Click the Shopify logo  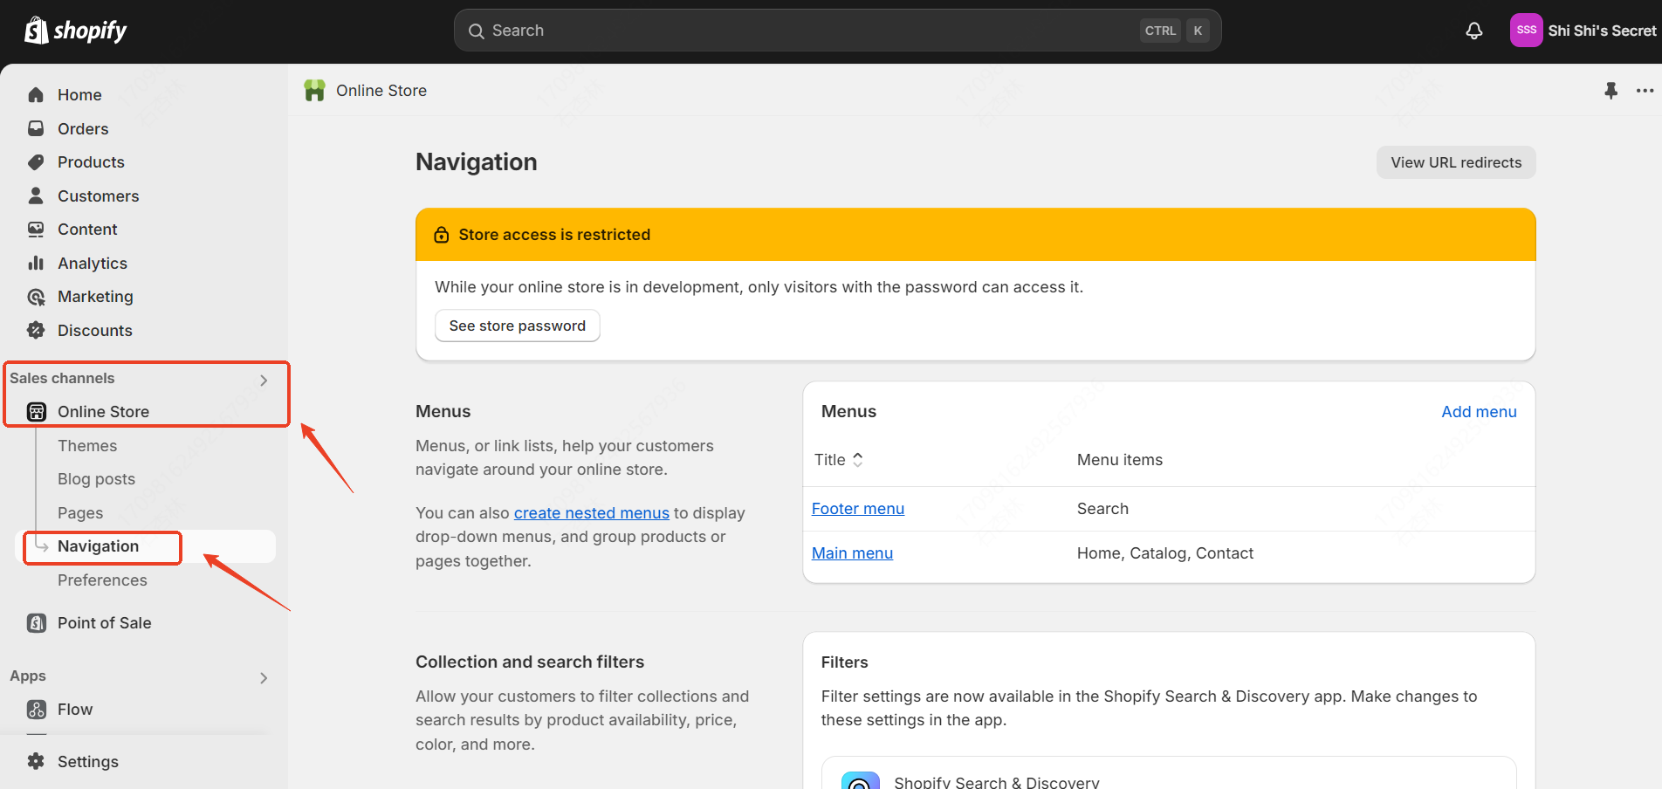coord(75,31)
